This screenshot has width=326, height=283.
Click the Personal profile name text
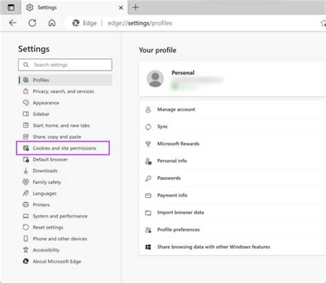[x=183, y=73]
